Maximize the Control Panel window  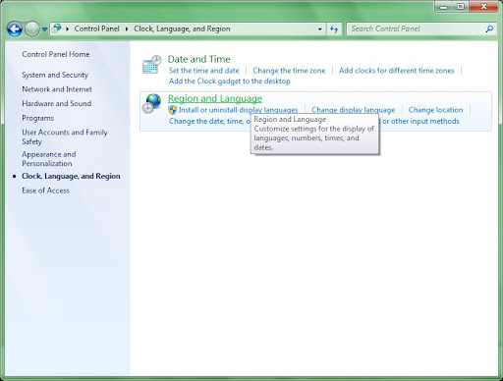click(x=461, y=7)
